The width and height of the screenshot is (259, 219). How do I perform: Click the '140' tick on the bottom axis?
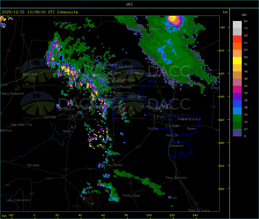click(195, 215)
